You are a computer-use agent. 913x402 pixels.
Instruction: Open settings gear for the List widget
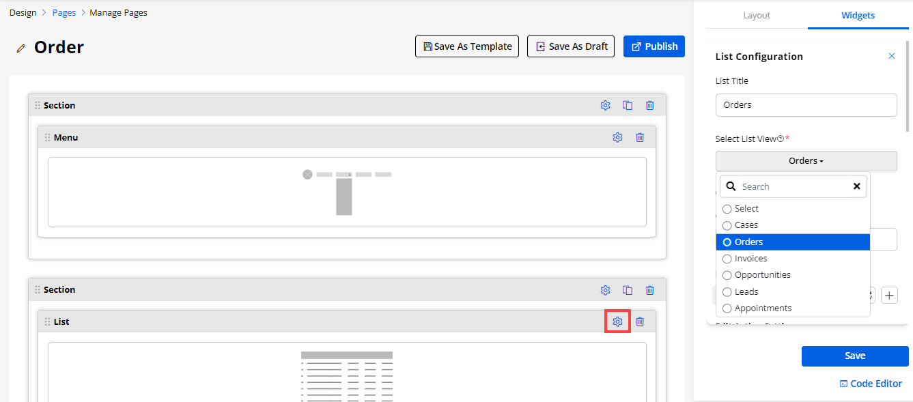617,321
